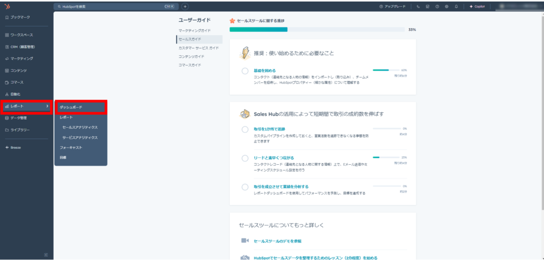Click the 60% progress bar for 基礎を固める
This screenshot has height=260, width=544.
[x=386, y=70]
